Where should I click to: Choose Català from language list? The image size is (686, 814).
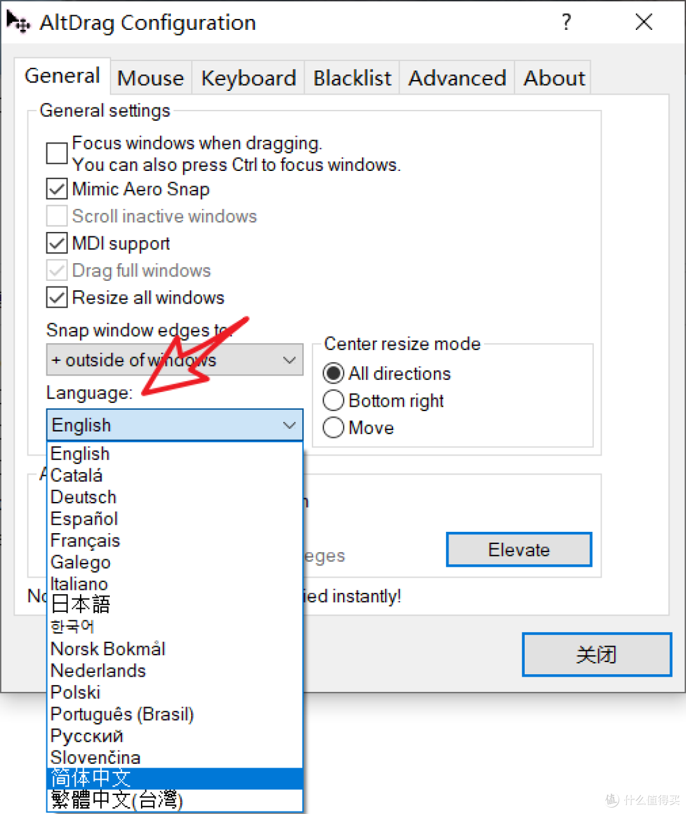point(175,475)
